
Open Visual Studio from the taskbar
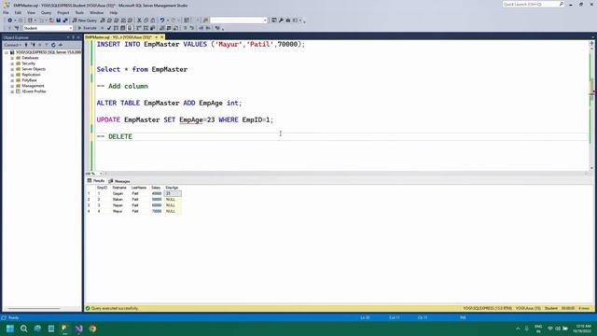pos(78,329)
